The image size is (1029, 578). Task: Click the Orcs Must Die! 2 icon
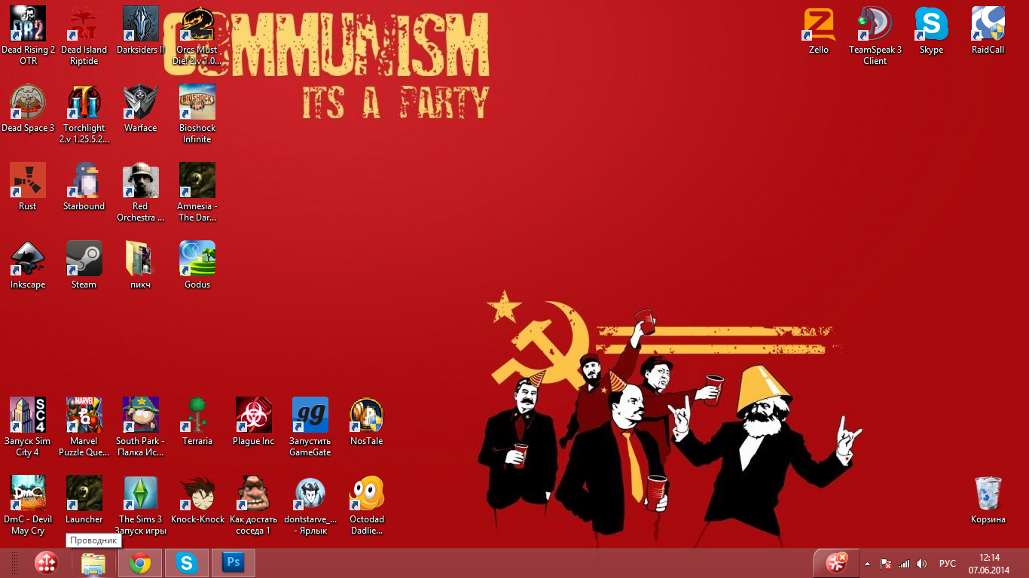[x=197, y=24]
